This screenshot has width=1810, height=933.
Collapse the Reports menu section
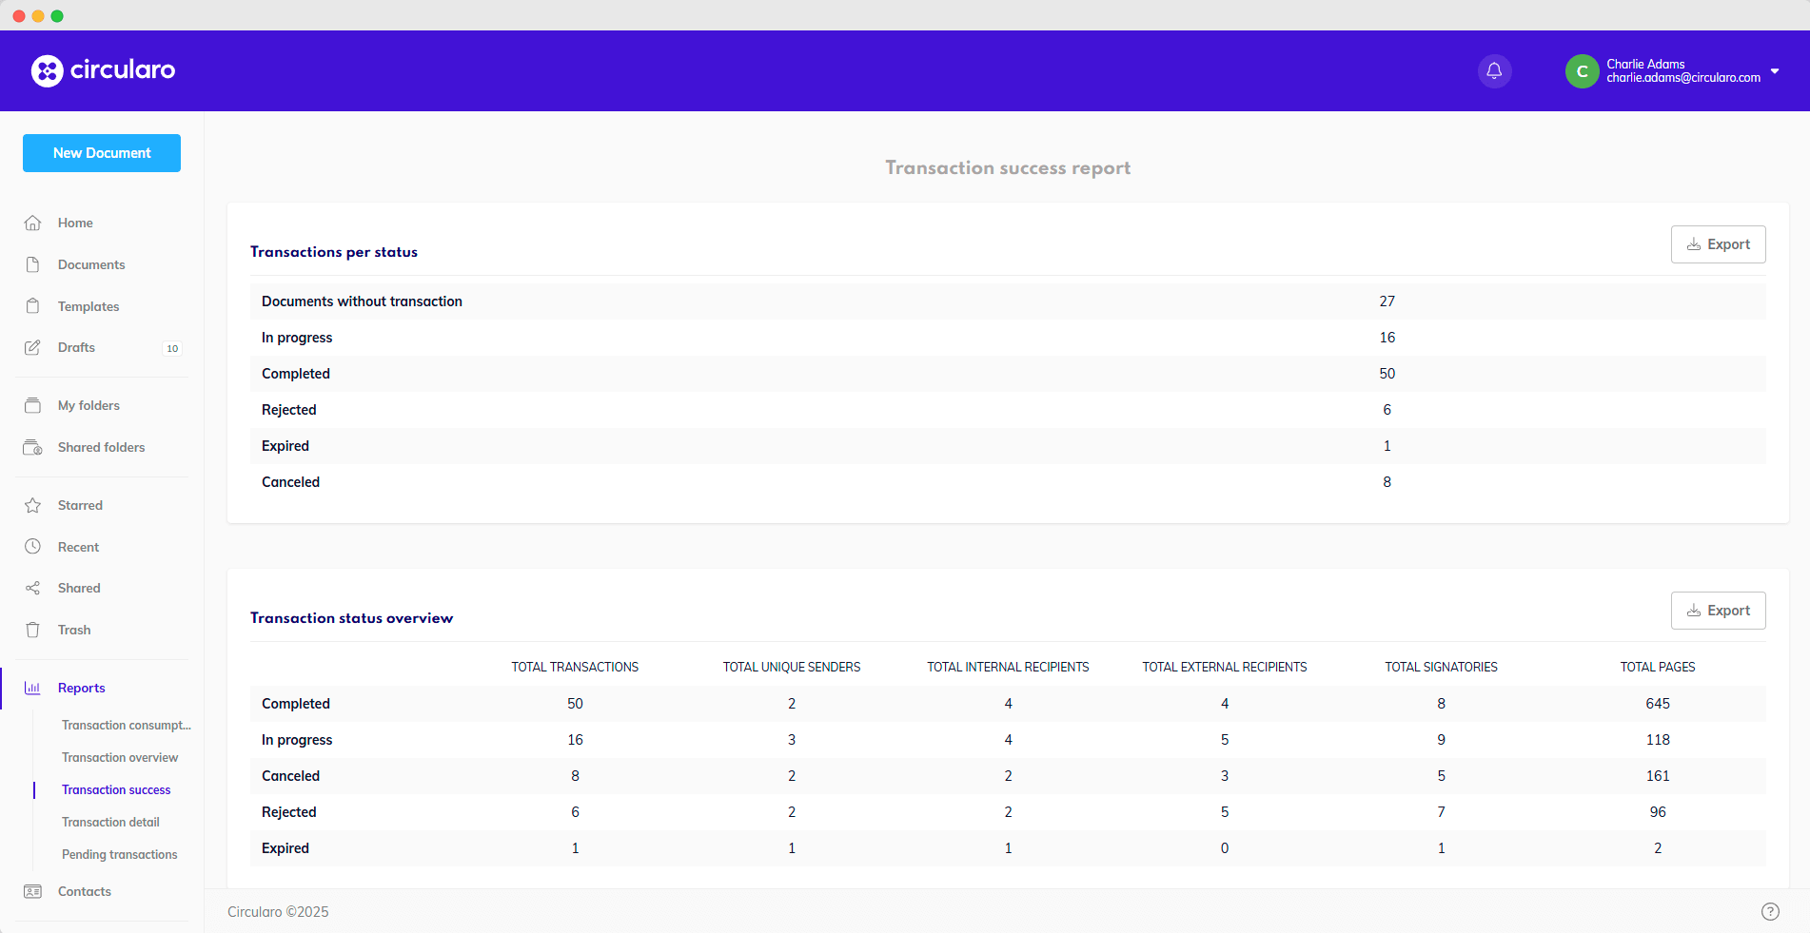[82, 688]
